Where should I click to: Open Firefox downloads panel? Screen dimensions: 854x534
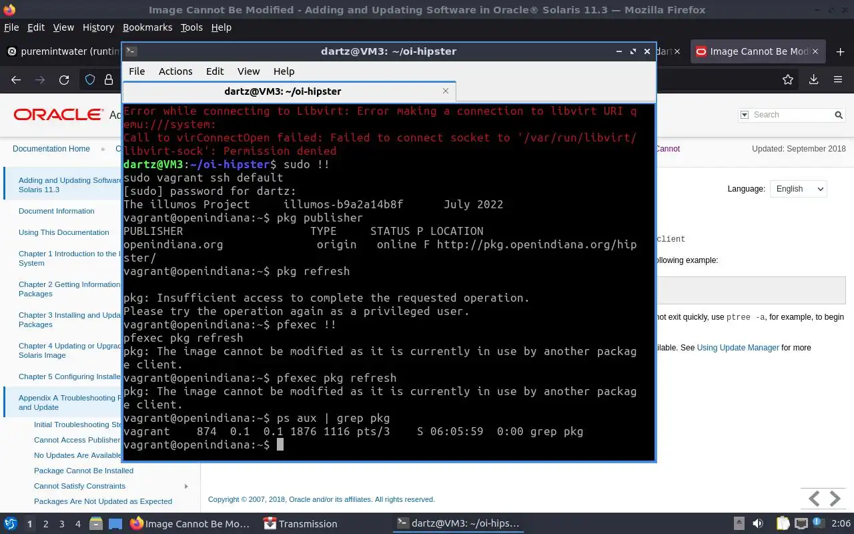tap(813, 80)
